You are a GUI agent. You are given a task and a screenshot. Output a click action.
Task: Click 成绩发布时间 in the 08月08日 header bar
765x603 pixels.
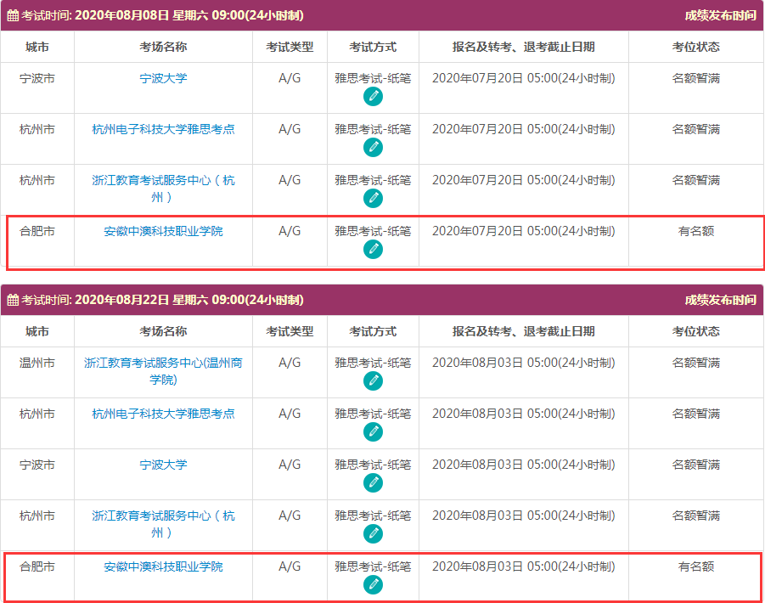[x=720, y=15]
